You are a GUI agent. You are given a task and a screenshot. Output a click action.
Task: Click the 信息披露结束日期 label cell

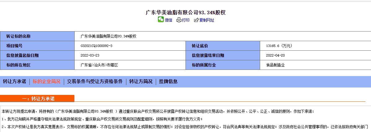click(x=223, y=56)
